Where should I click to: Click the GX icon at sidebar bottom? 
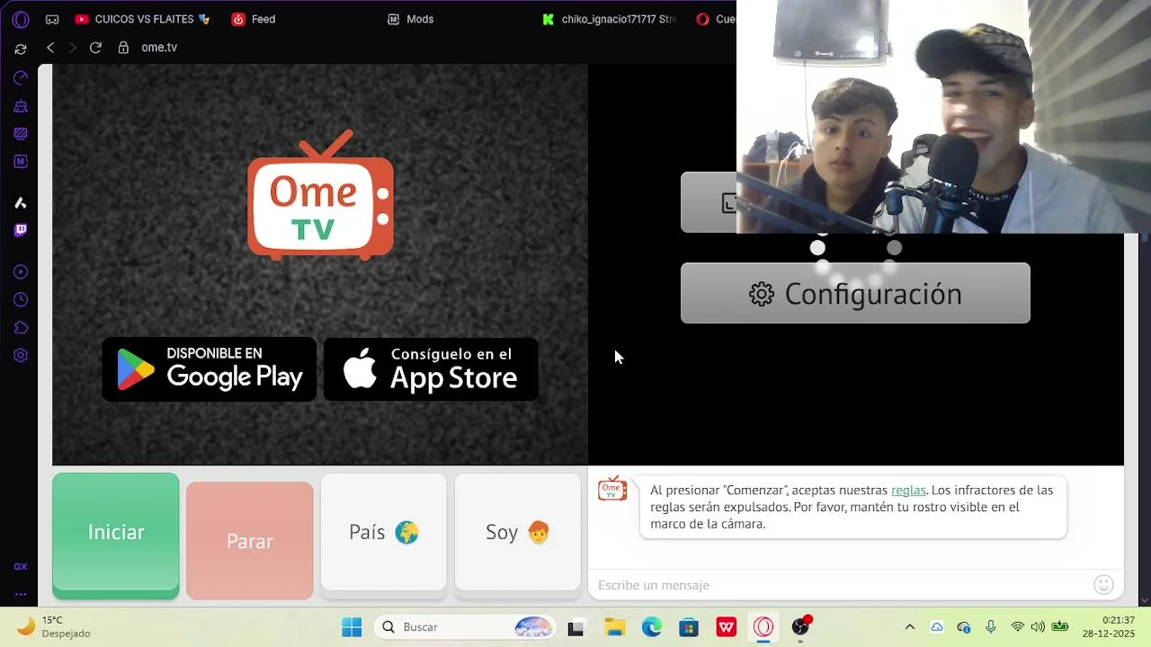click(x=21, y=566)
